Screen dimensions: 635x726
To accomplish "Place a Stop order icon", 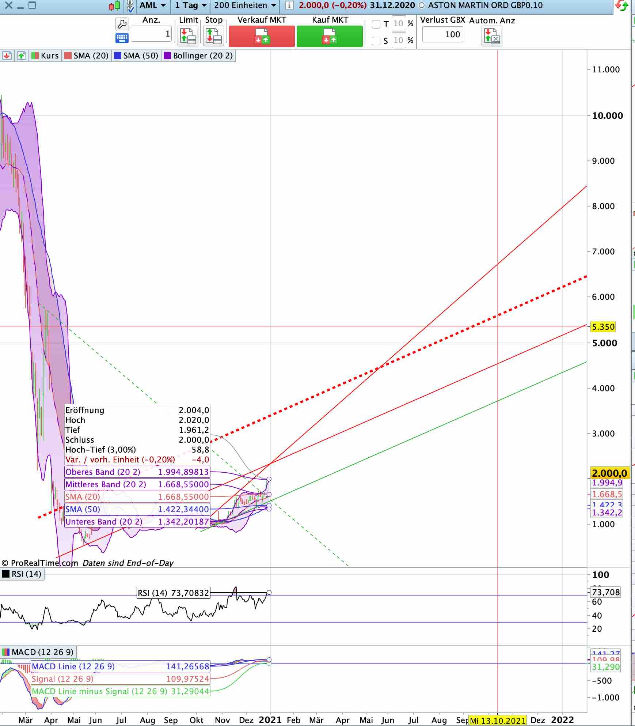I will pyautogui.click(x=214, y=36).
